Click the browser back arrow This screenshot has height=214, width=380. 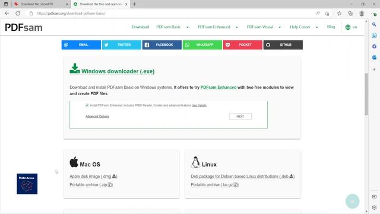click(x=7, y=13)
